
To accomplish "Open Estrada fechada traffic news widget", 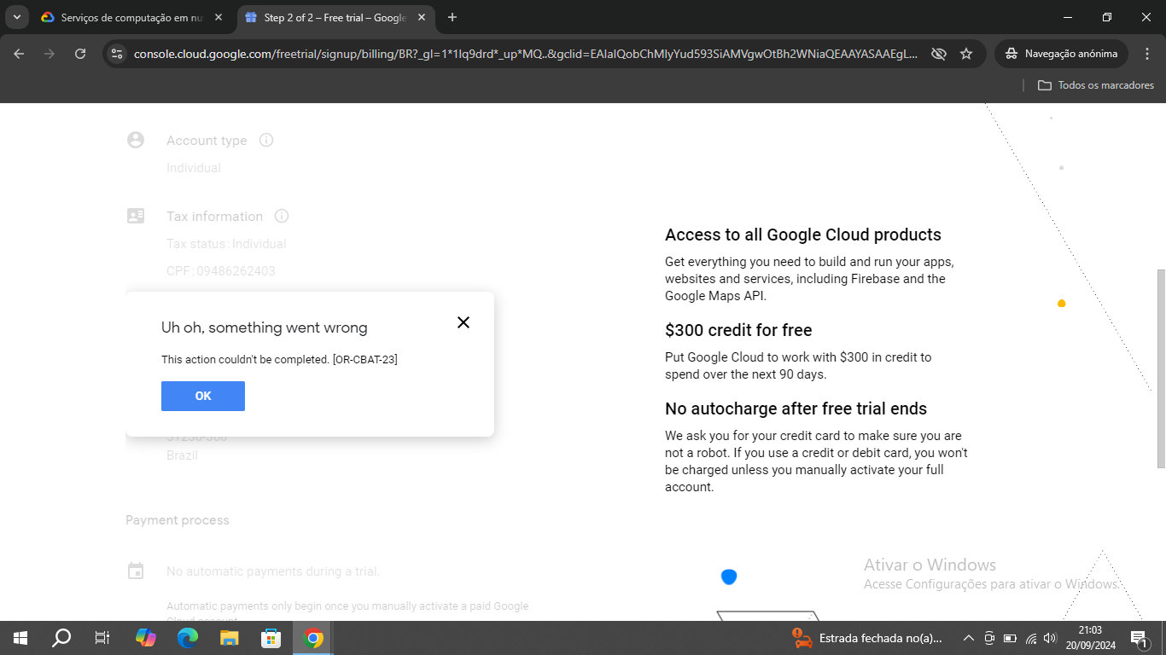I will click(866, 638).
